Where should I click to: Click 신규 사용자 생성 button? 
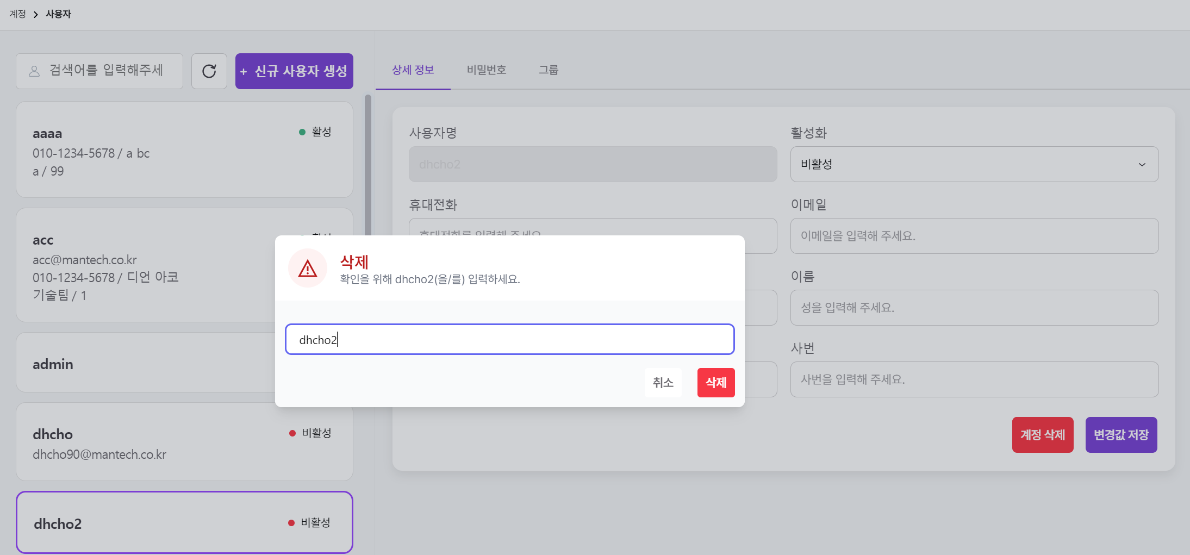(294, 71)
